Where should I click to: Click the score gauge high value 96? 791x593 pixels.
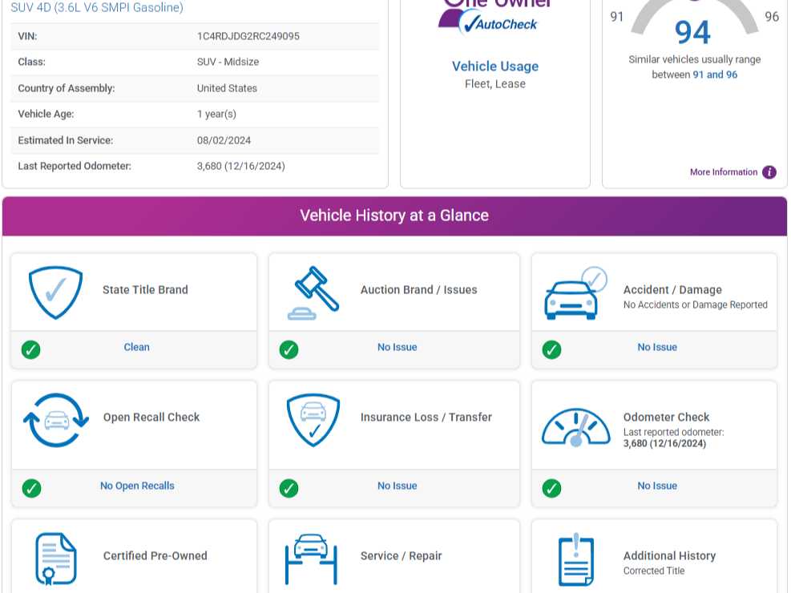tap(771, 17)
